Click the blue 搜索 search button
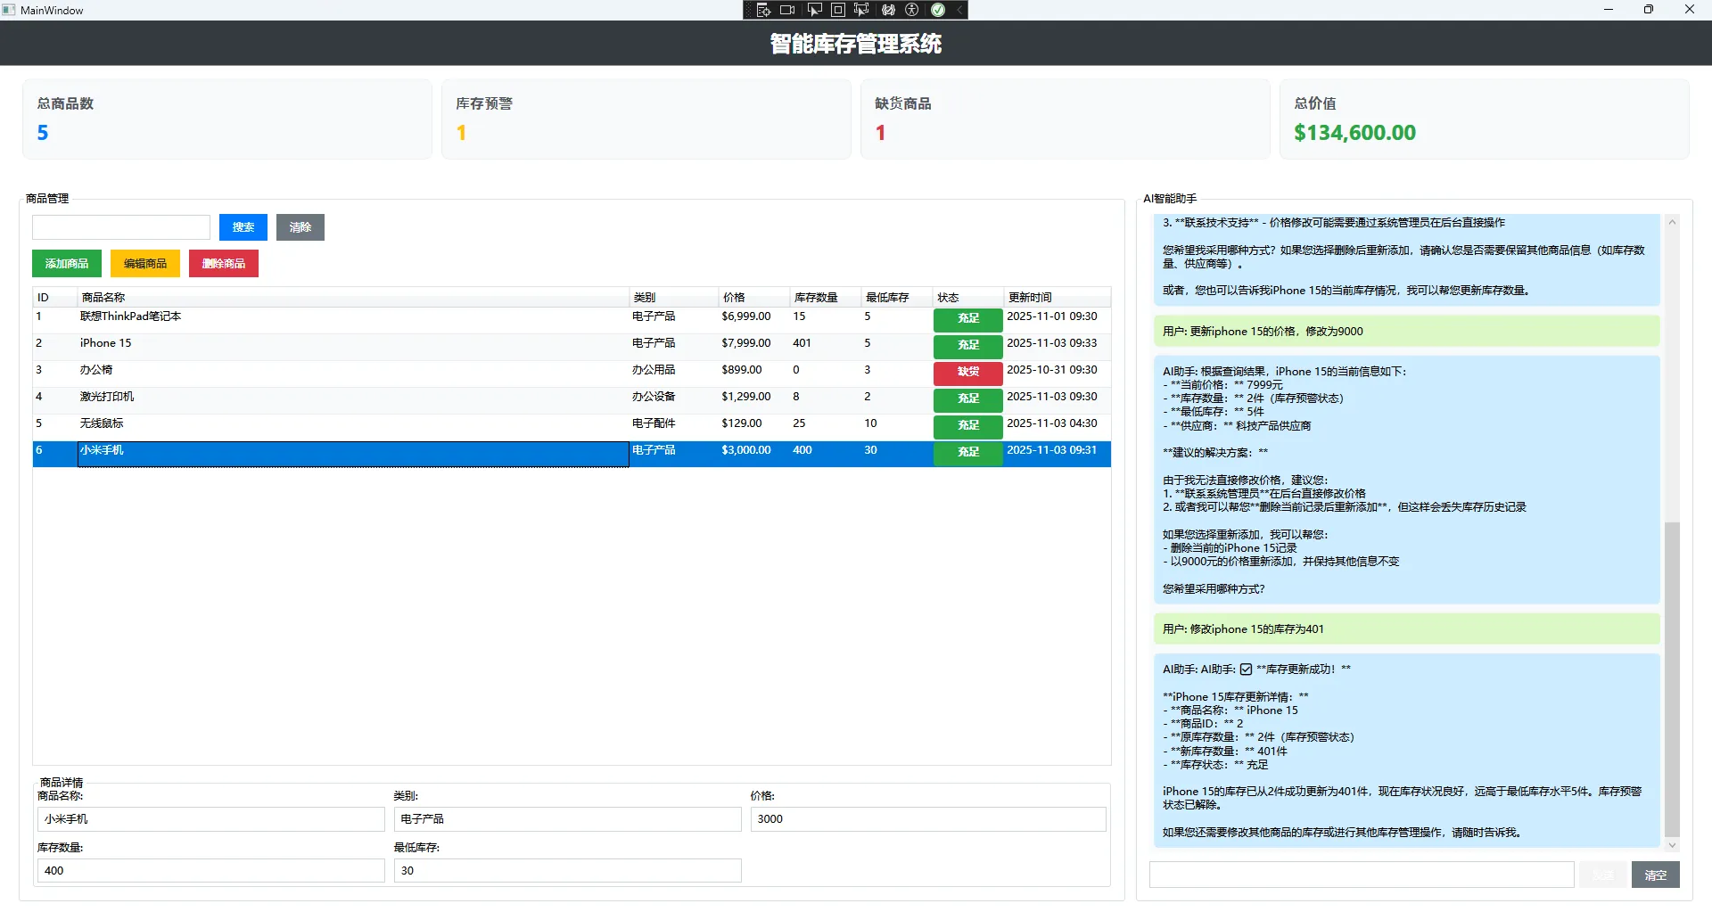 point(243,227)
